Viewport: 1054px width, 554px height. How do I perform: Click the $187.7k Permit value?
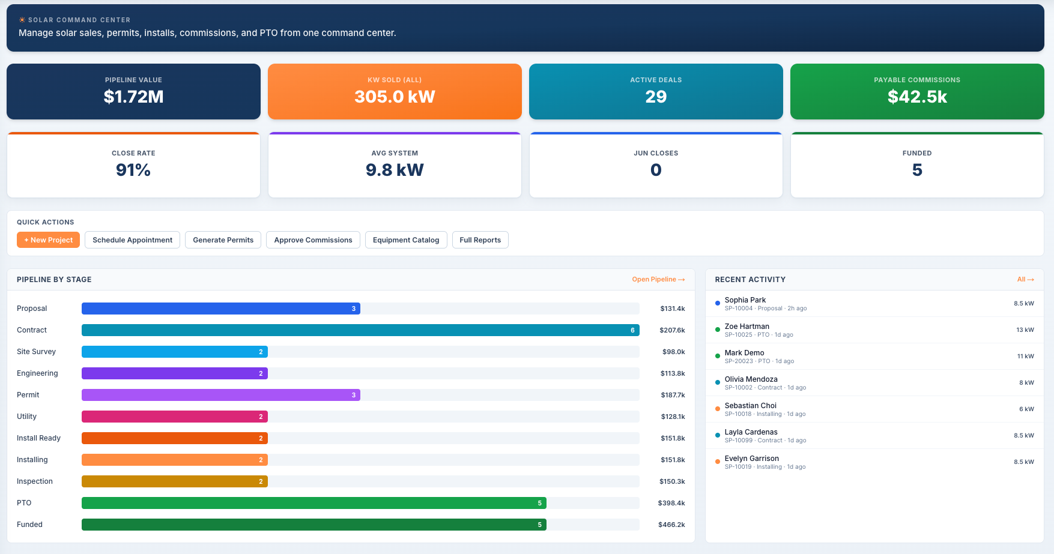[x=673, y=395]
